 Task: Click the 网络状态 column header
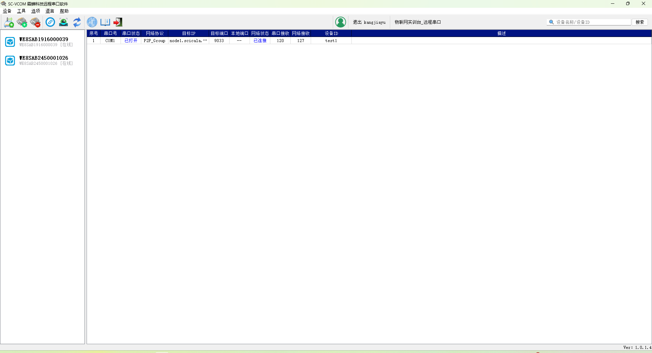(260, 34)
